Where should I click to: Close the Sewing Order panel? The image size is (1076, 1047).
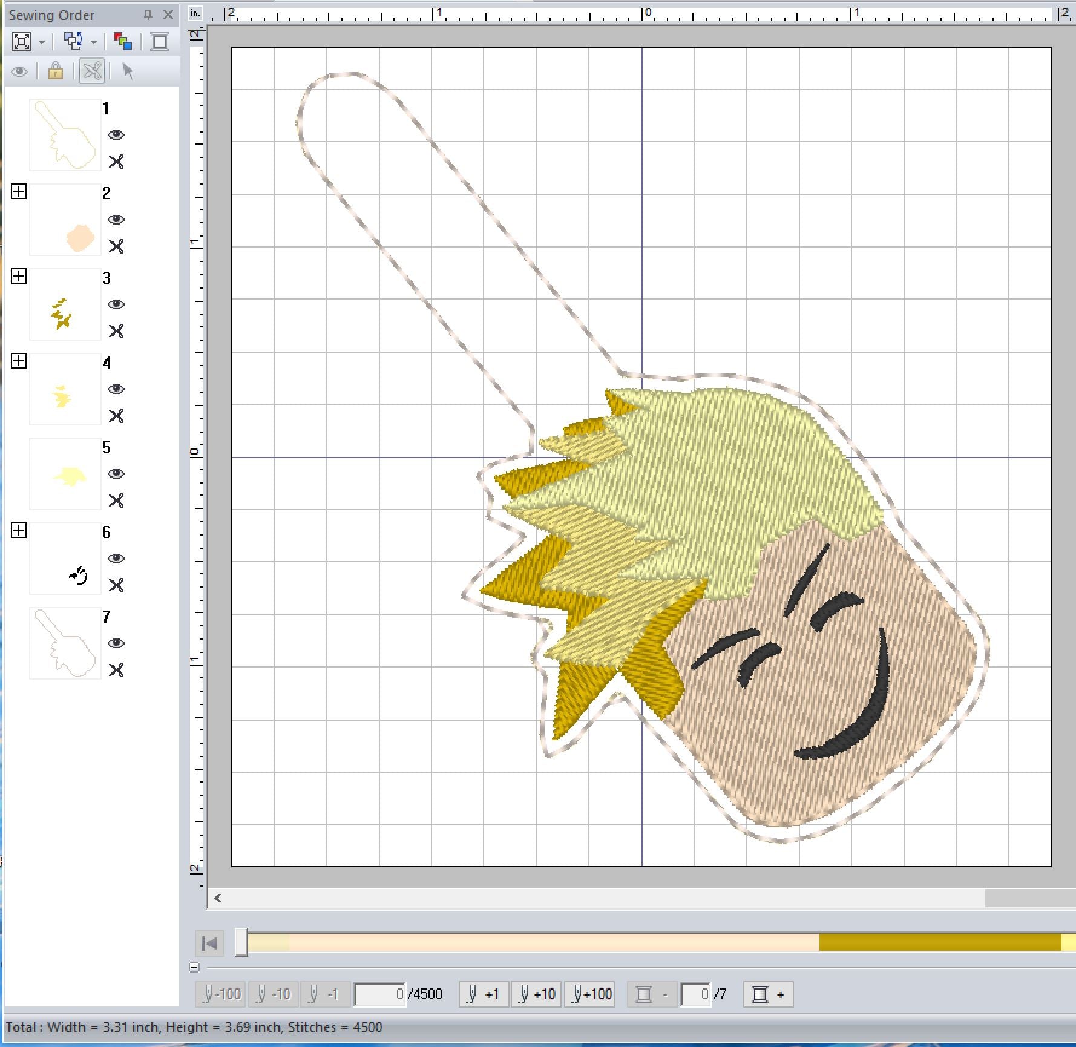[168, 15]
